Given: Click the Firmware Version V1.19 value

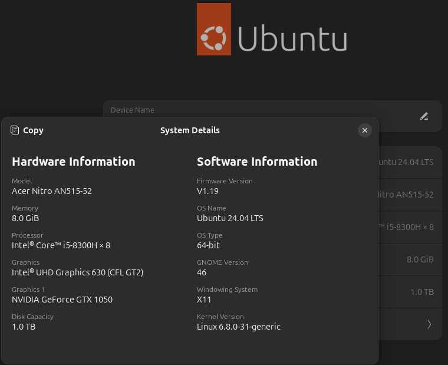Looking at the screenshot, I should click(x=207, y=191).
